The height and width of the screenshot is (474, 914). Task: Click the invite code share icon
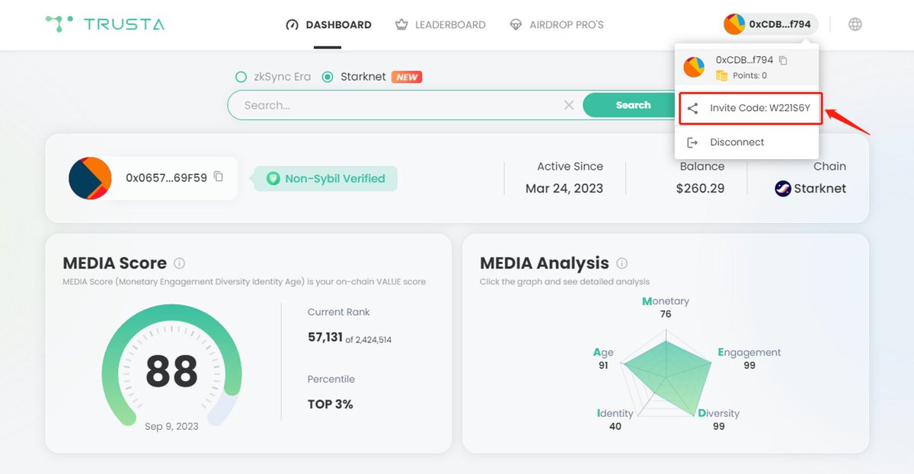pyautogui.click(x=692, y=109)
